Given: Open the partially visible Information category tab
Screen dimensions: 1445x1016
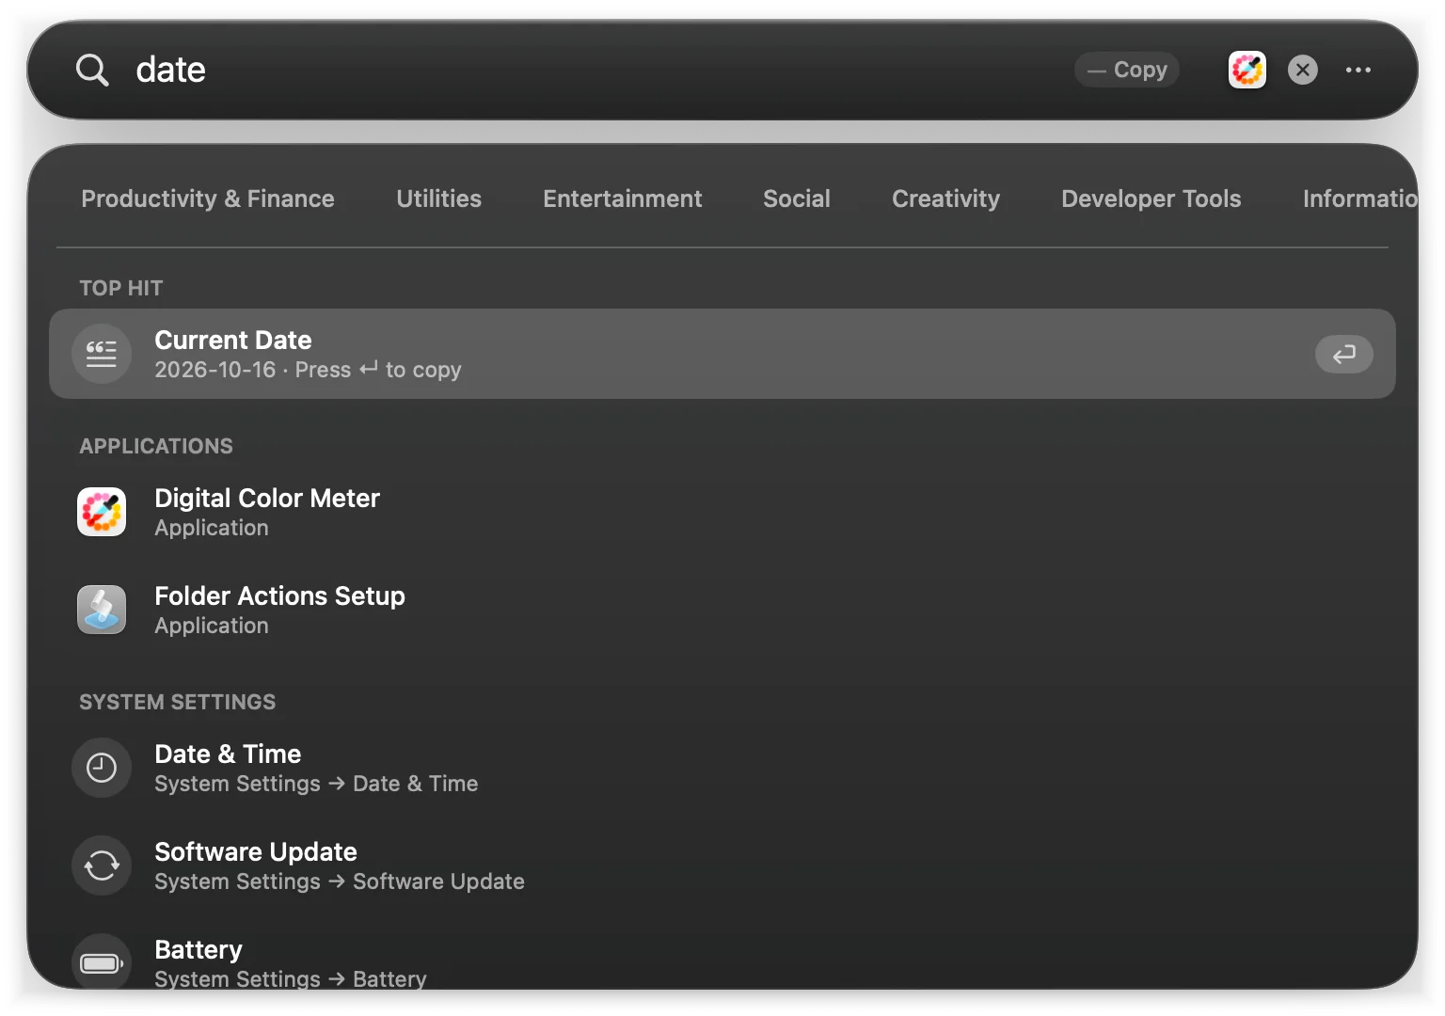Looking at the screenshot, I should tap(1359, 198).
